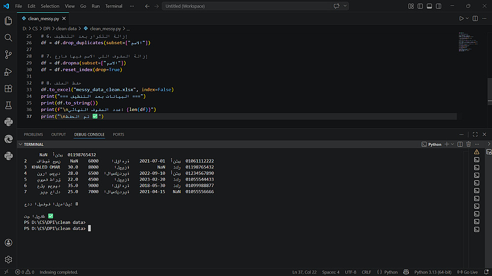Collapse the TERMINAL section header
Viewport: 492px width, 276px height.
20,144
